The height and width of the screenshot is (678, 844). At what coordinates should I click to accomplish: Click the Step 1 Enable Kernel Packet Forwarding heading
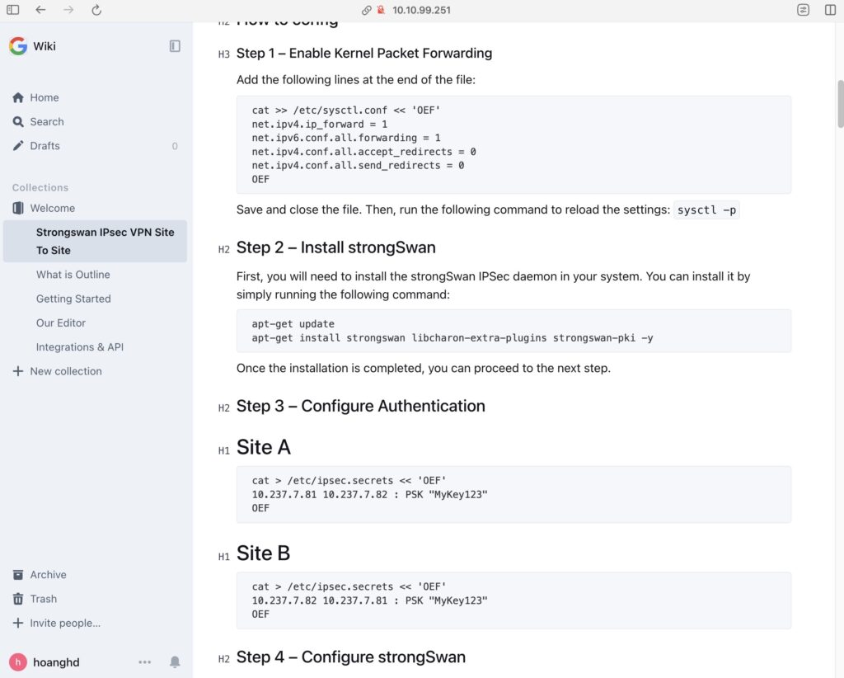click(364, 54)
